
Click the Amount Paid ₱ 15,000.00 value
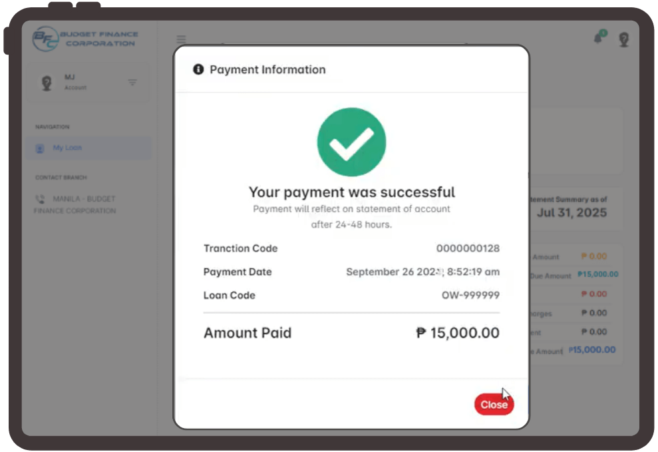coord(458,333)
